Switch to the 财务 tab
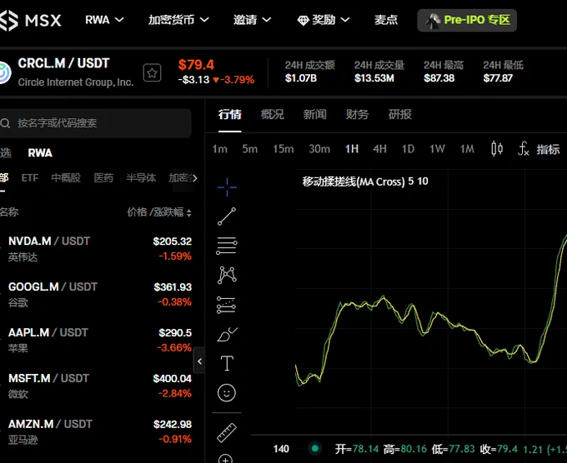Viewport: 567px width, 463px height. click(357, 114)
